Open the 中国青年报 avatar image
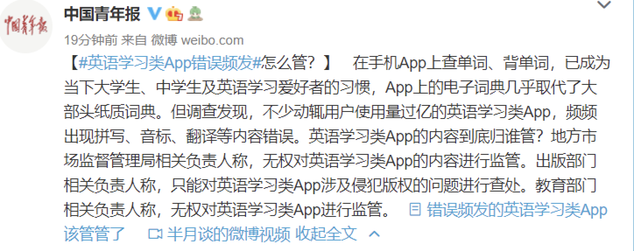The width and height of the screenshot is (634, 251). click(x=25, y=27)
